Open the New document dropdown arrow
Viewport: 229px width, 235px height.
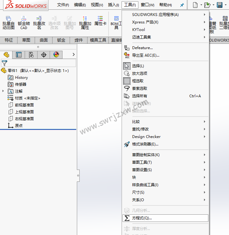click(x=201, y=5)
